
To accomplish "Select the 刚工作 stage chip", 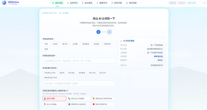I will (65, 44).
